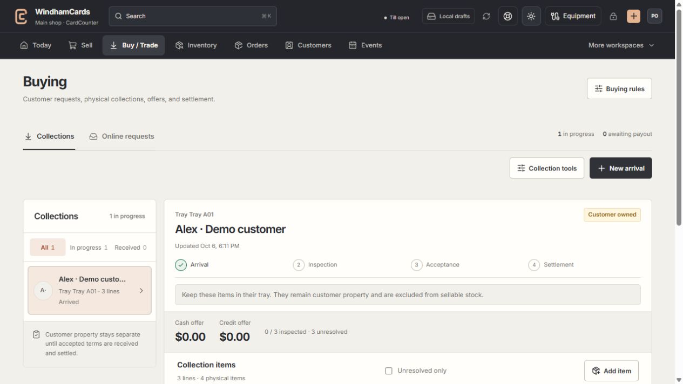Open Buying rules
683x384 pixels.
pos(619,89)
